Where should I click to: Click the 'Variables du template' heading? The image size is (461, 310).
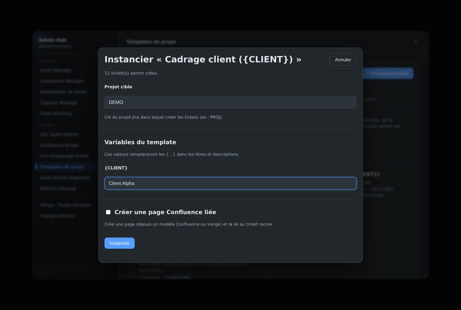140,142
